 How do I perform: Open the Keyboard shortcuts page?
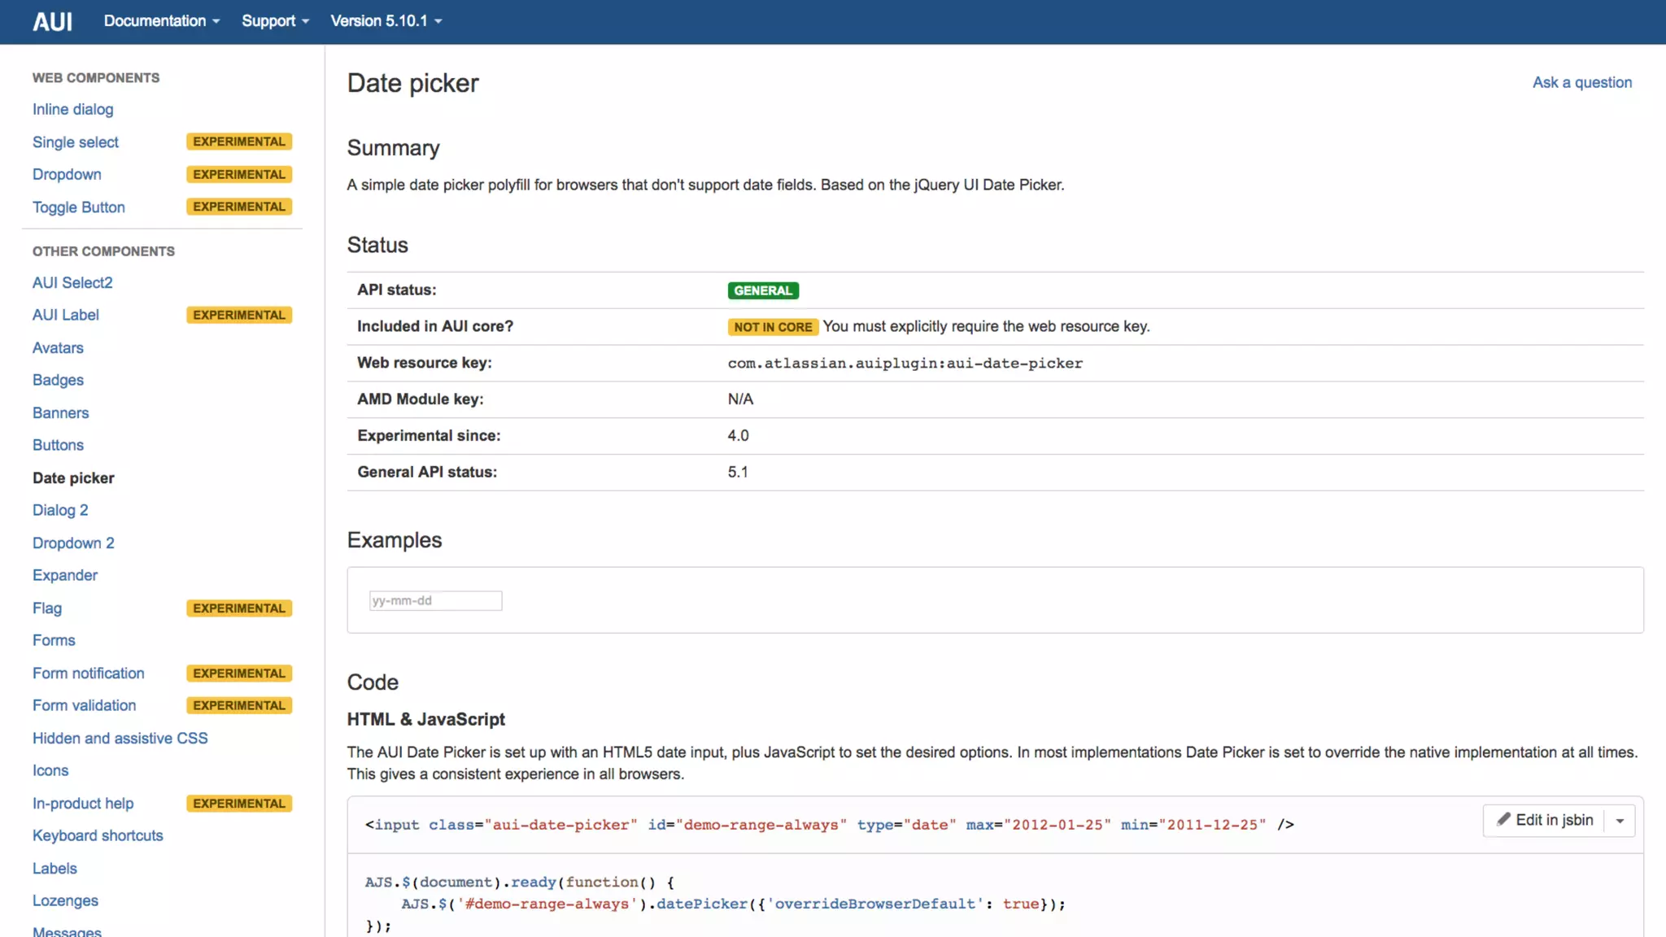pyautogui.click(x=98, y=835)
